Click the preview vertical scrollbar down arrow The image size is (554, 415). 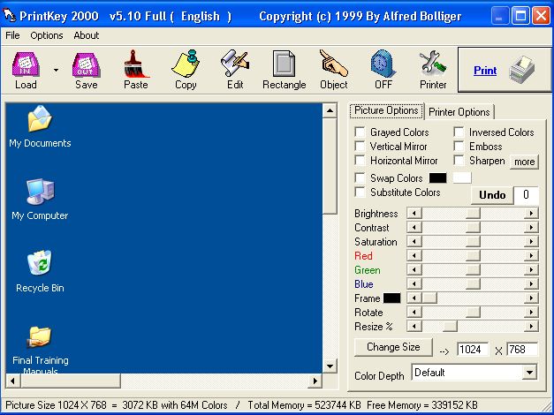pyautogui.click(x=330, y=366)
